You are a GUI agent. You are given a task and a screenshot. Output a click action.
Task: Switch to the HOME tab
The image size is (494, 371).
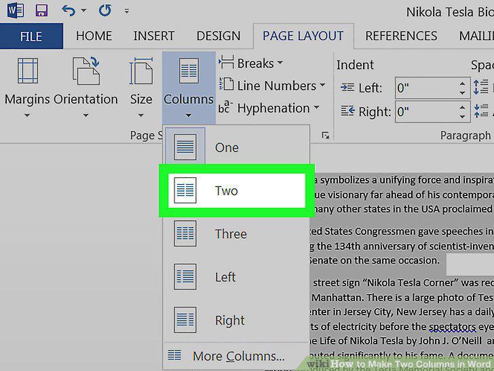pos(94,36)
